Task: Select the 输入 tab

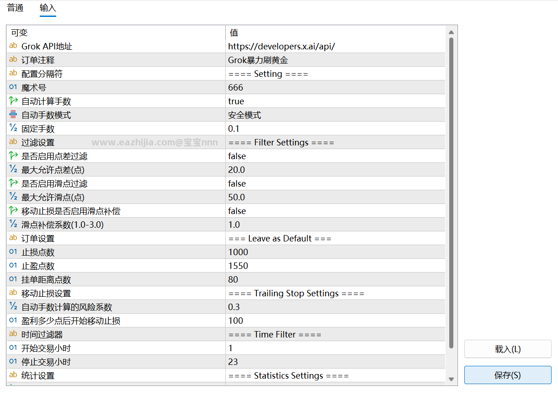Action: tap(48, 8)
